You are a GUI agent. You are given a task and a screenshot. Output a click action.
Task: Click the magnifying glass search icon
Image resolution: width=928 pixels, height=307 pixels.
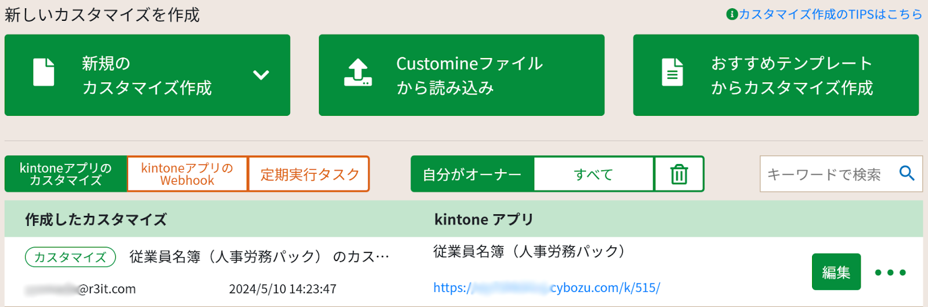[x=907, y=173]
